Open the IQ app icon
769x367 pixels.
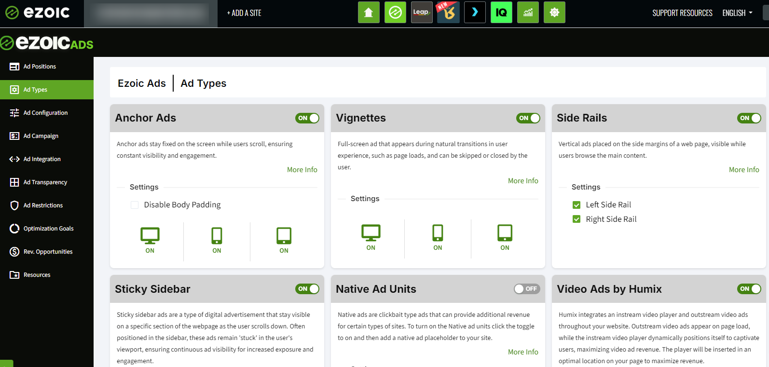click(x=501, y=13)
